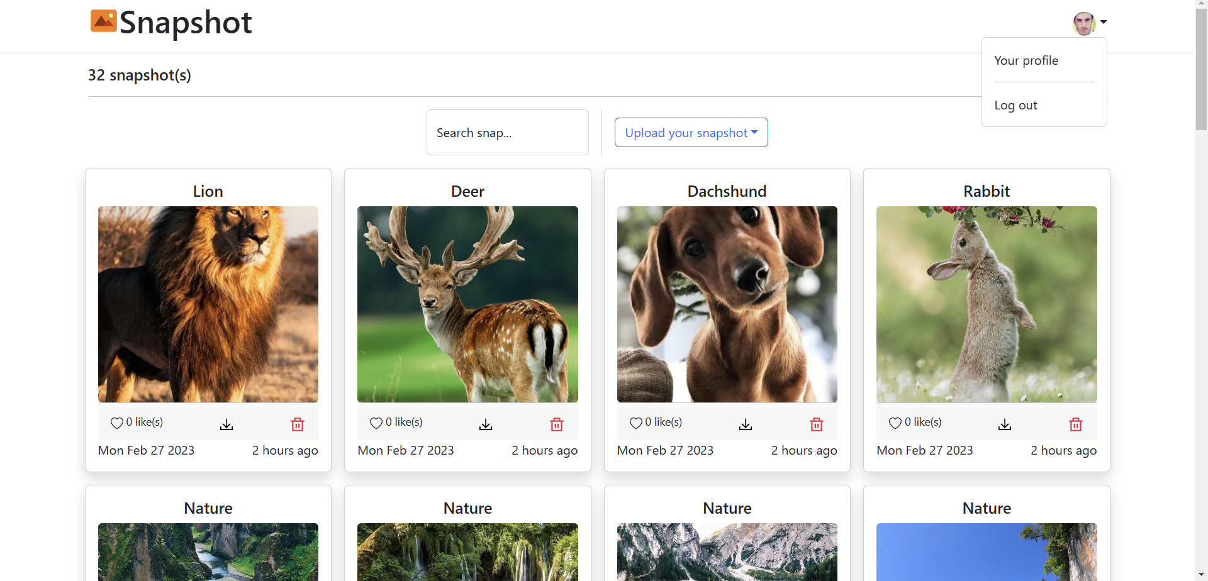Click the Snapshot logo image icon
This screenshot has width=1208, height=581.
pyautogui.click(x=103, y=21)
